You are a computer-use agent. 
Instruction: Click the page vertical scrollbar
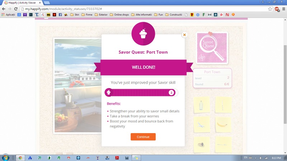coord(285,84)
